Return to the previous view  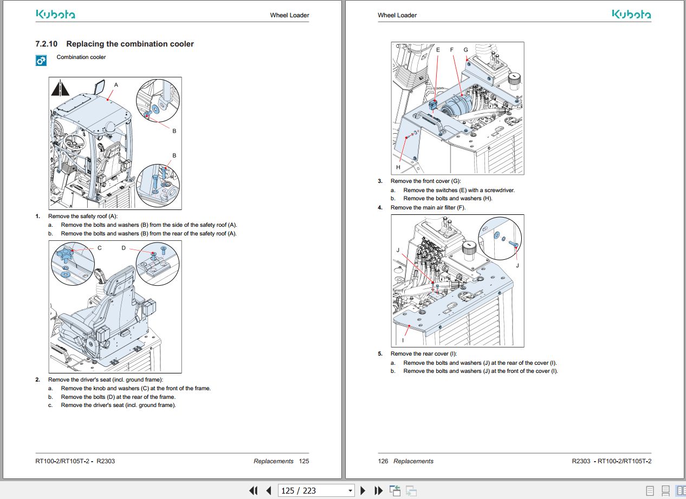394,490
